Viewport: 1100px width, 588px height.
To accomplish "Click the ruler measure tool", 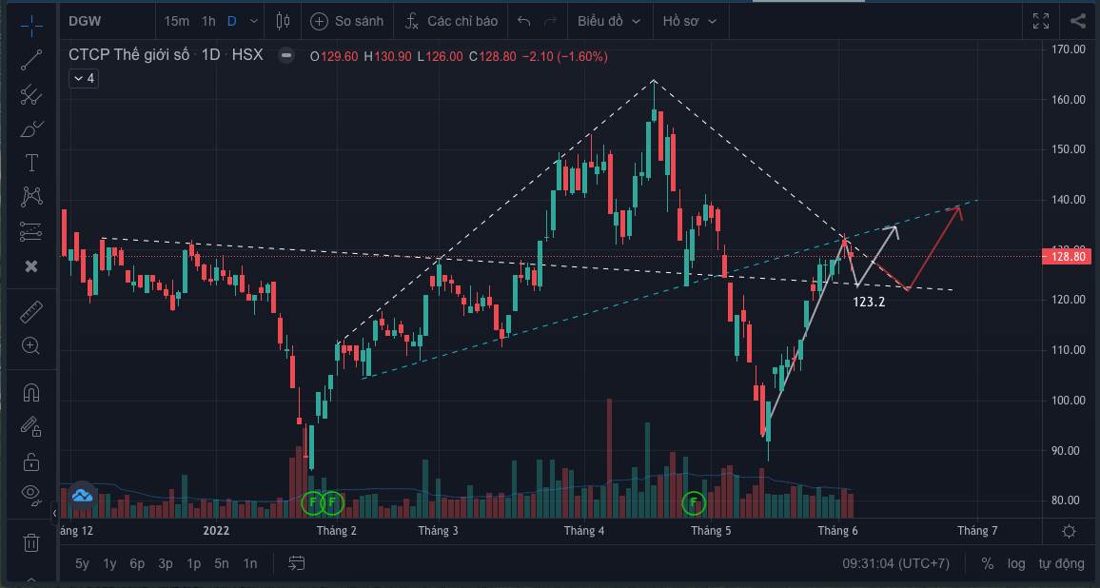I will 31,312.
